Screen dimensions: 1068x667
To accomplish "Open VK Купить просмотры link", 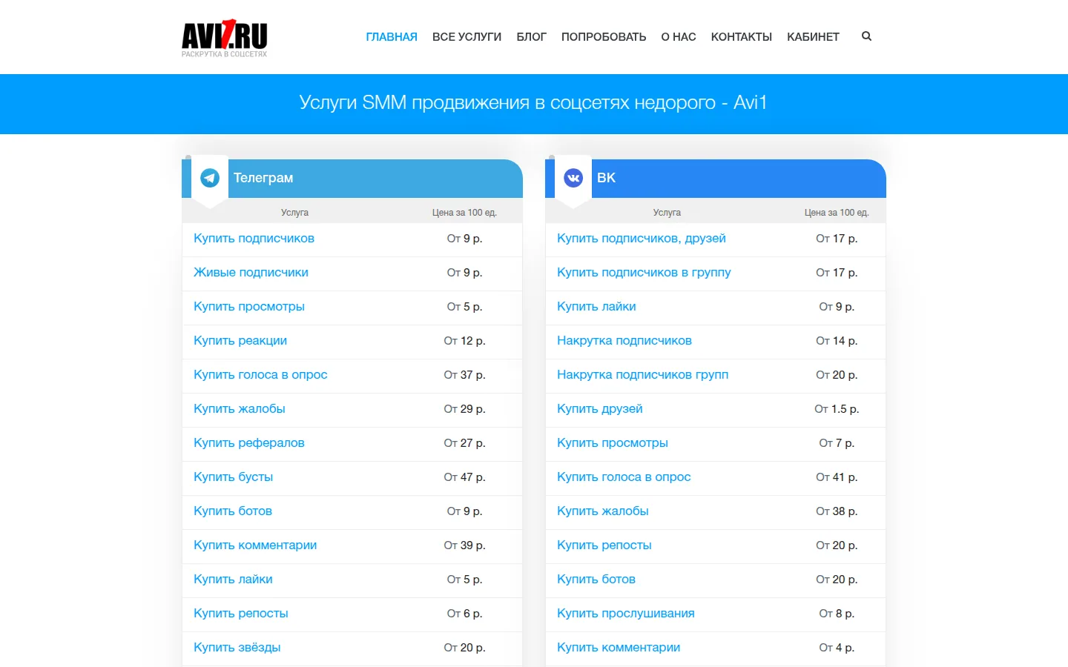I will 613,443.
